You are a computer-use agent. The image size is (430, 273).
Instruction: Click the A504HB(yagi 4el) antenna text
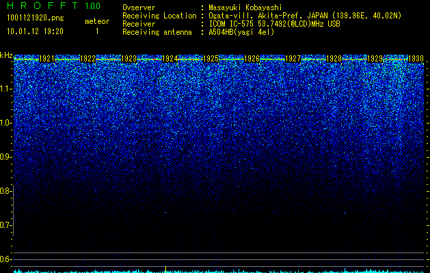coord(241,32)
